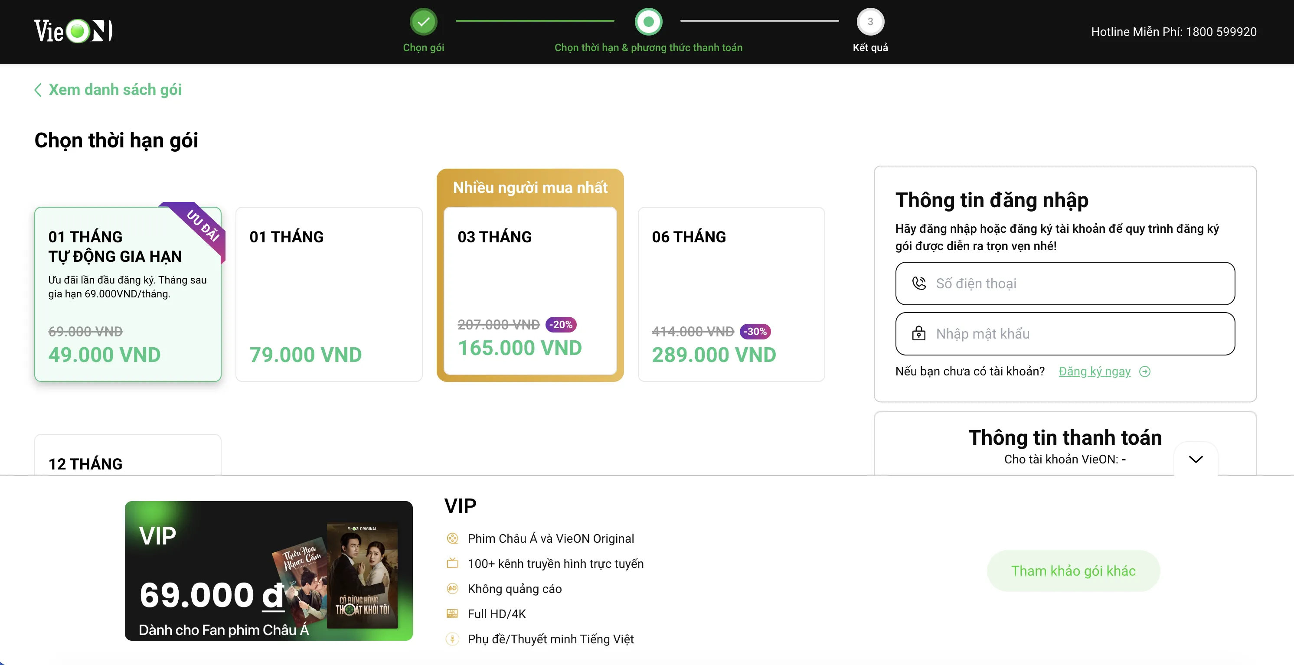Select the 01 THÁNG 79.000 VND plan
Image resolution: width=1294 pixels, height=665 pixels.
click(x=329, y=294)
